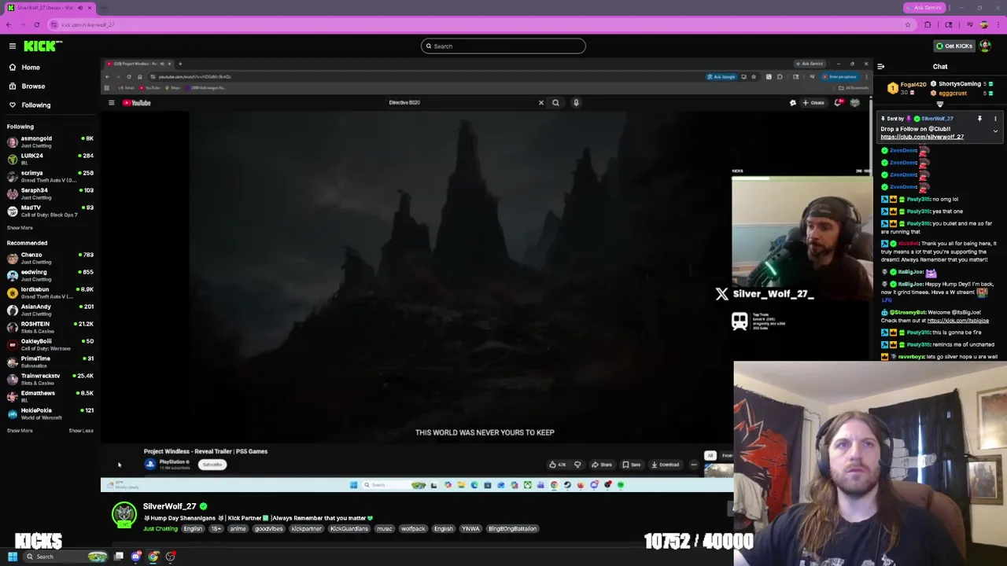Open HokiePokie's recommended channel
The image size is (1007, 566).
[50, 413]
